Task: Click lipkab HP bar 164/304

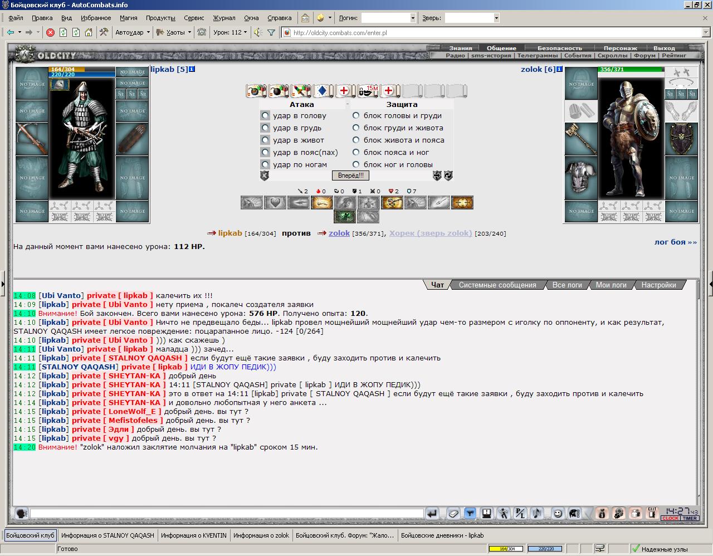Action: [x=82, y=70]
